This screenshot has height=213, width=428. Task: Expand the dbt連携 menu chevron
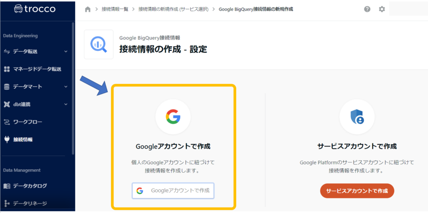point(66,104)
